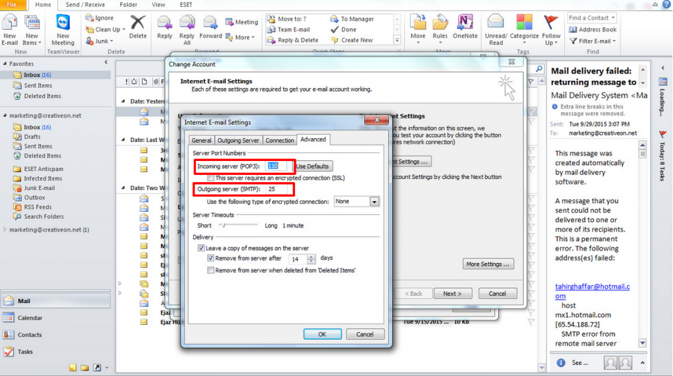
Task: Open the General tab in E-mail Settings
Action: pyautogui.click(x=201, y=141)
